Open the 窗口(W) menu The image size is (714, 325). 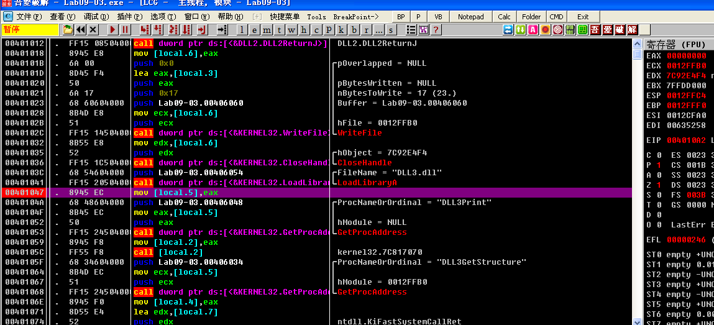click(197, 17)
